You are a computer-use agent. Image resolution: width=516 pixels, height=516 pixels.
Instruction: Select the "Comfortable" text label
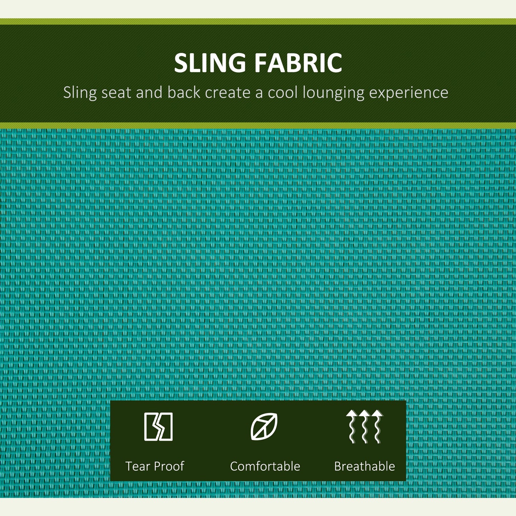265,466
